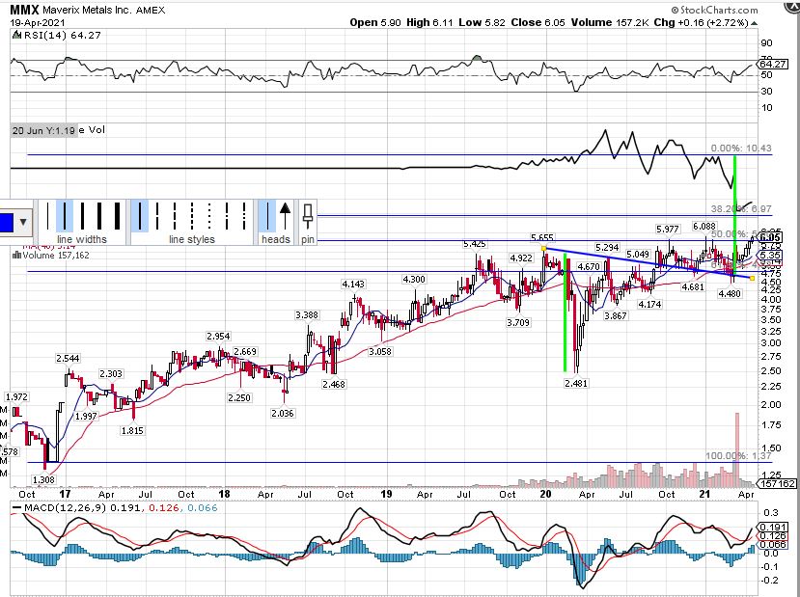Select the medium-dash line style
Screen dimensions: 800x597
(175, 216)
